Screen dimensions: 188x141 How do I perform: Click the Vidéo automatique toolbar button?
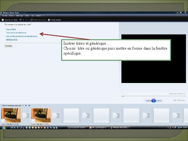point(38,20)
